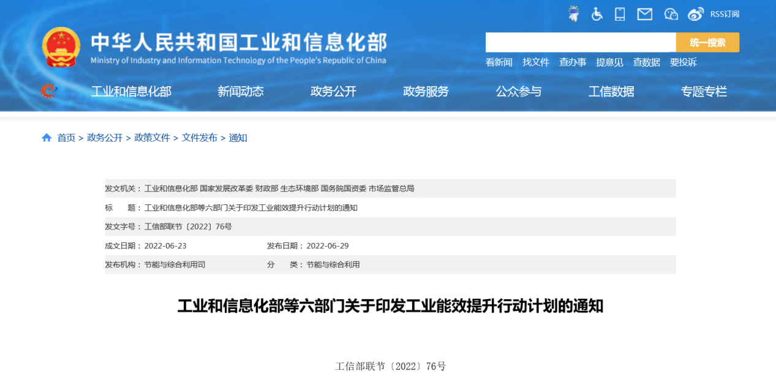
Task: Go to 通知 in breadcrumb
Action: [x=238, y=138]
